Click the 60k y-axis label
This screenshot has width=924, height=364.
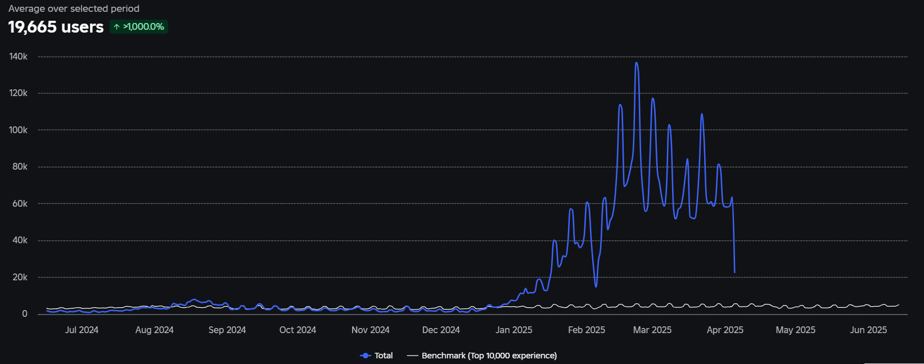[20, 203]
